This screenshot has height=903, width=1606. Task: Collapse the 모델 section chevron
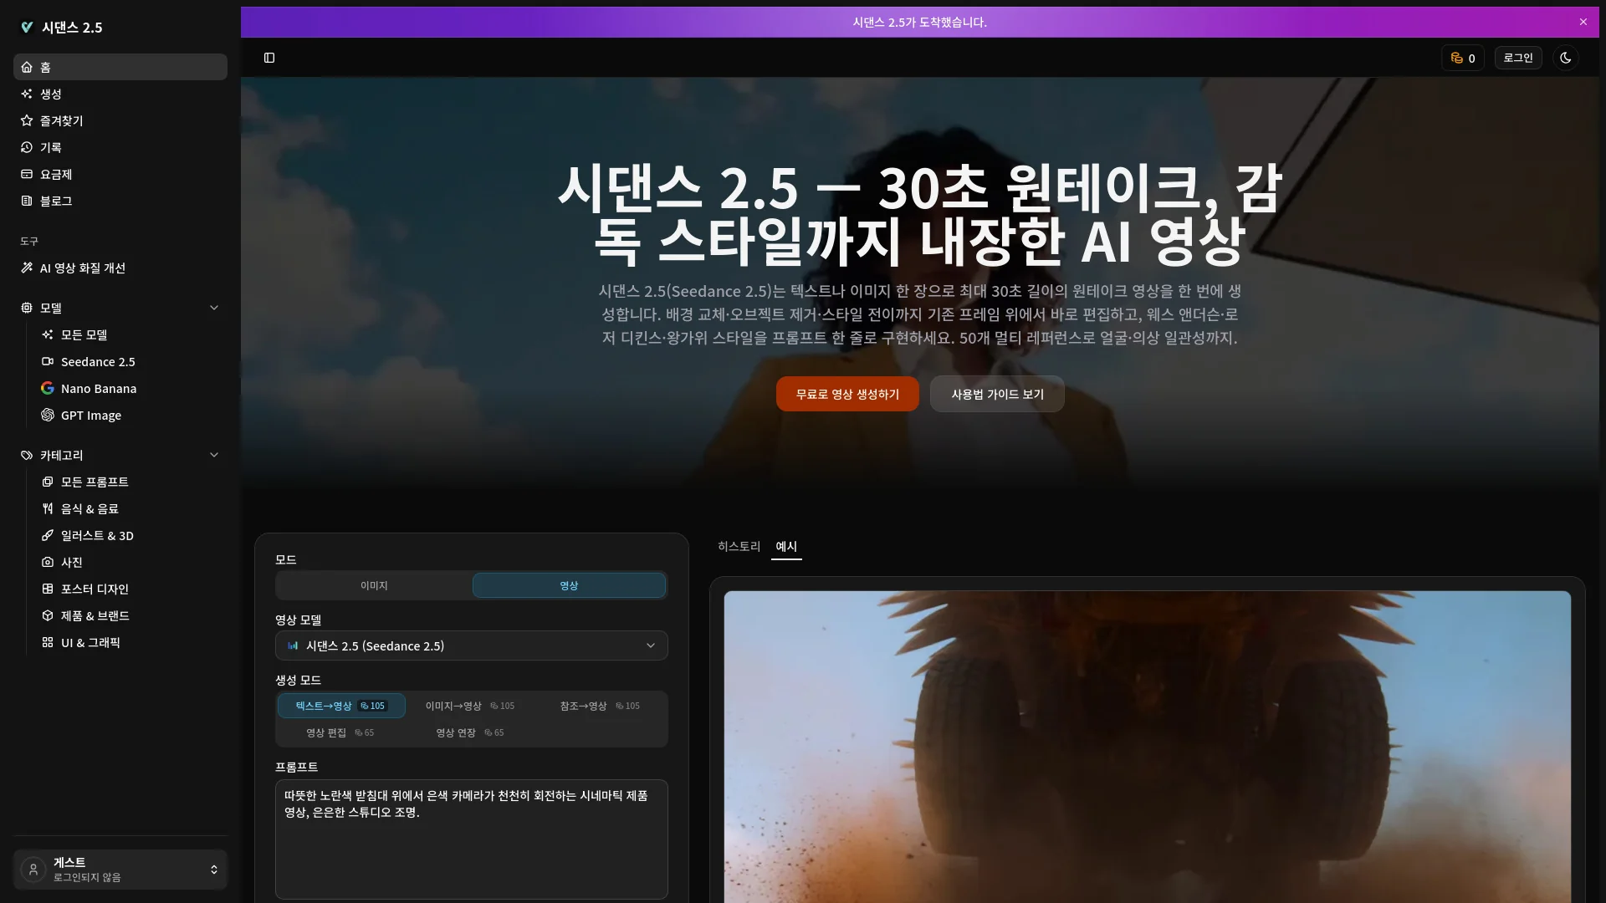point(214,308)
